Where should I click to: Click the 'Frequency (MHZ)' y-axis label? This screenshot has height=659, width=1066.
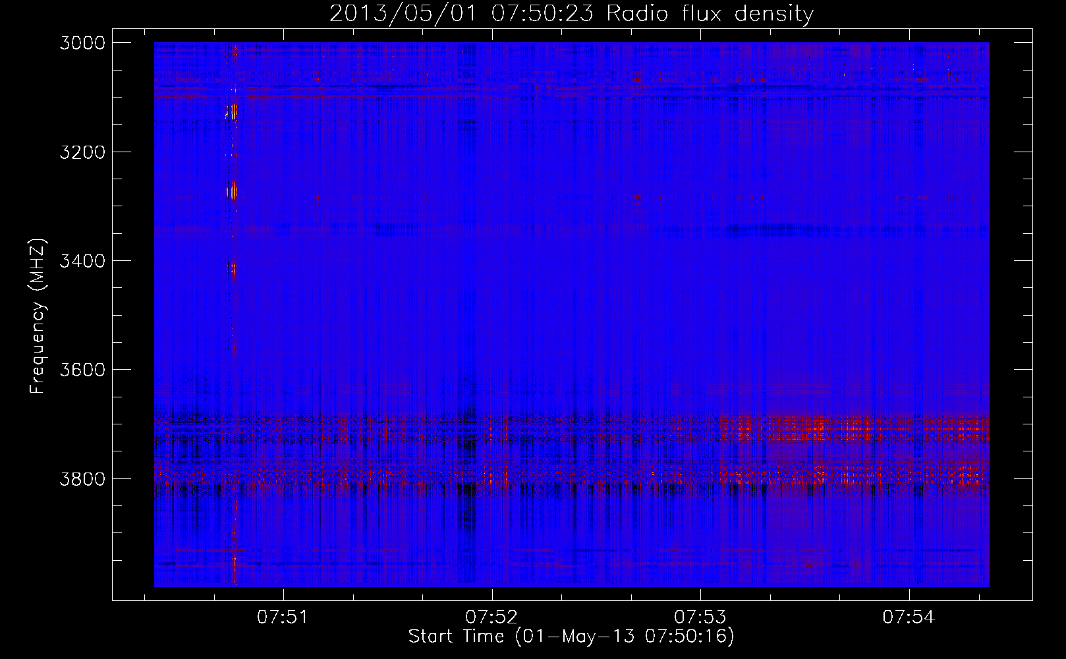click(x=38, y=317)
